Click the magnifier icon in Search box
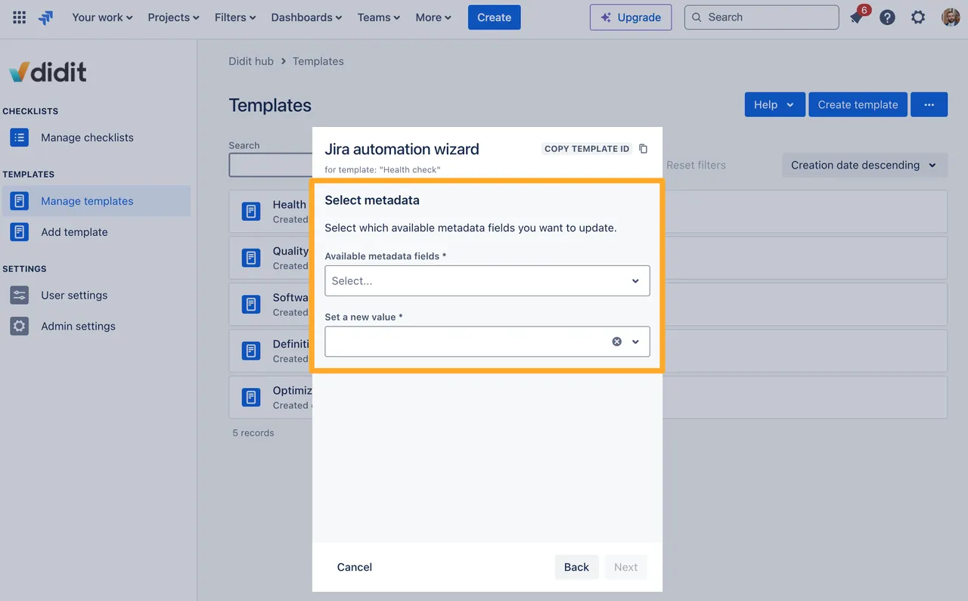This screenshot has height=601, width=968. coord(697,17)
